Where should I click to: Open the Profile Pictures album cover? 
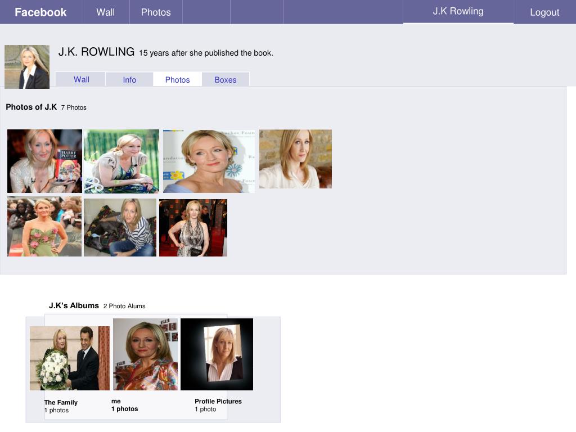click(x=217, y=354)
